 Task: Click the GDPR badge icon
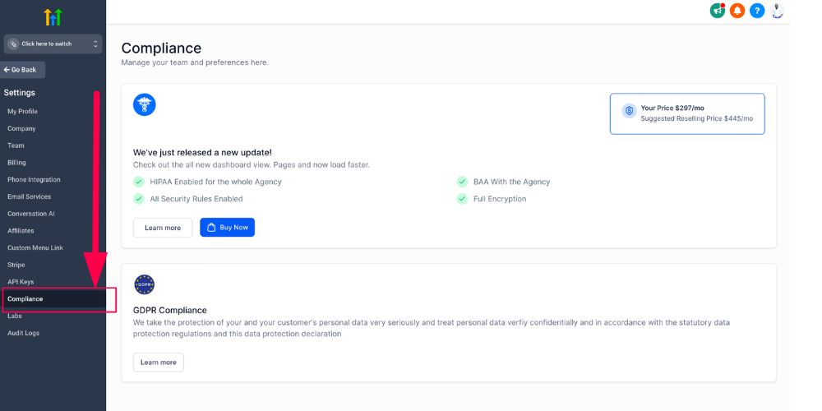click(145, 284)
